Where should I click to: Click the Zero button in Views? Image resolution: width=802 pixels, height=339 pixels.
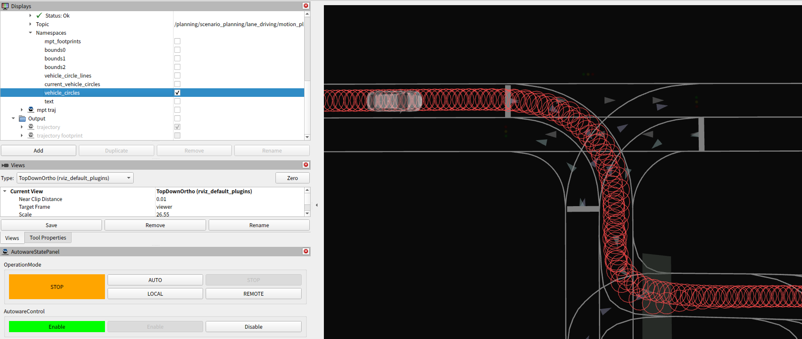coord(292,178)
